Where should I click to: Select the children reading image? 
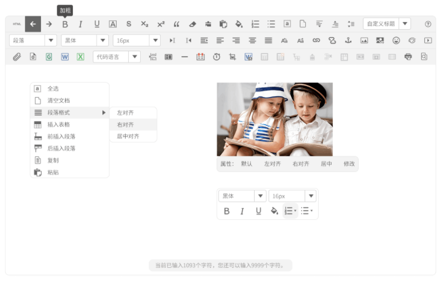[x=275, y=120]
